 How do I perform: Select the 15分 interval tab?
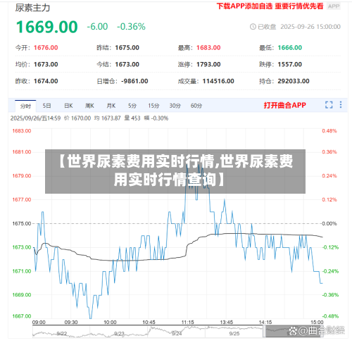click(x=153, y=106)
